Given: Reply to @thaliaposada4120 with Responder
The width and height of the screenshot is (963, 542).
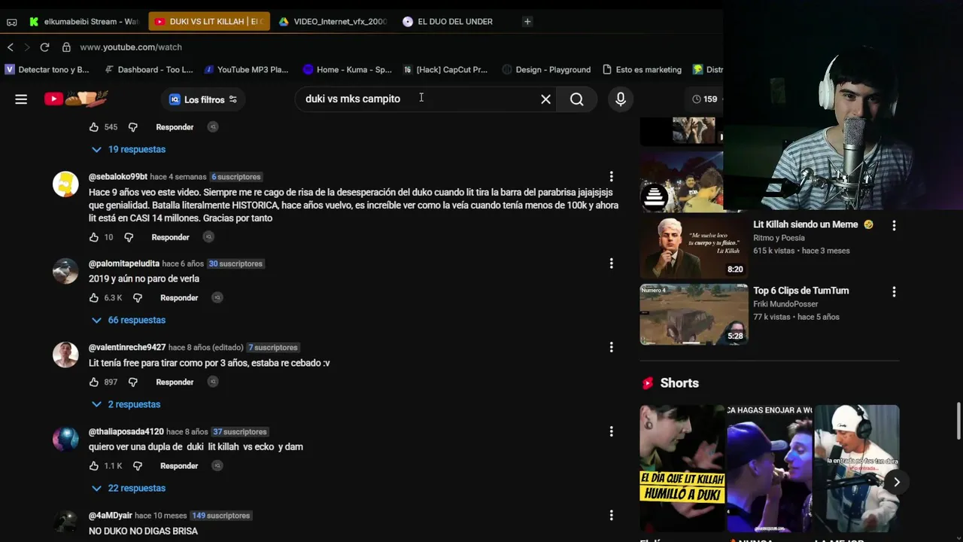Looking at the screenshot, I should point(179,466).
